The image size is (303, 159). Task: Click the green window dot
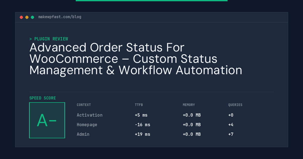point(32,17)
